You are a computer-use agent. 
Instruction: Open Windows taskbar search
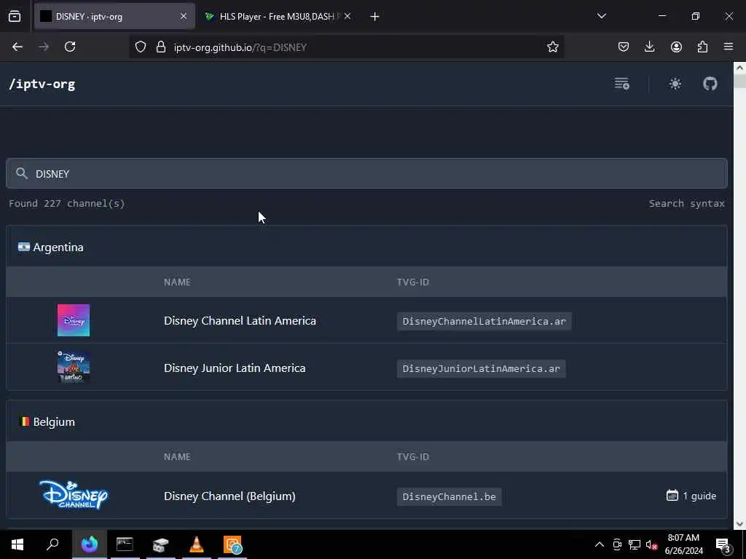click(x=52, y=544)
